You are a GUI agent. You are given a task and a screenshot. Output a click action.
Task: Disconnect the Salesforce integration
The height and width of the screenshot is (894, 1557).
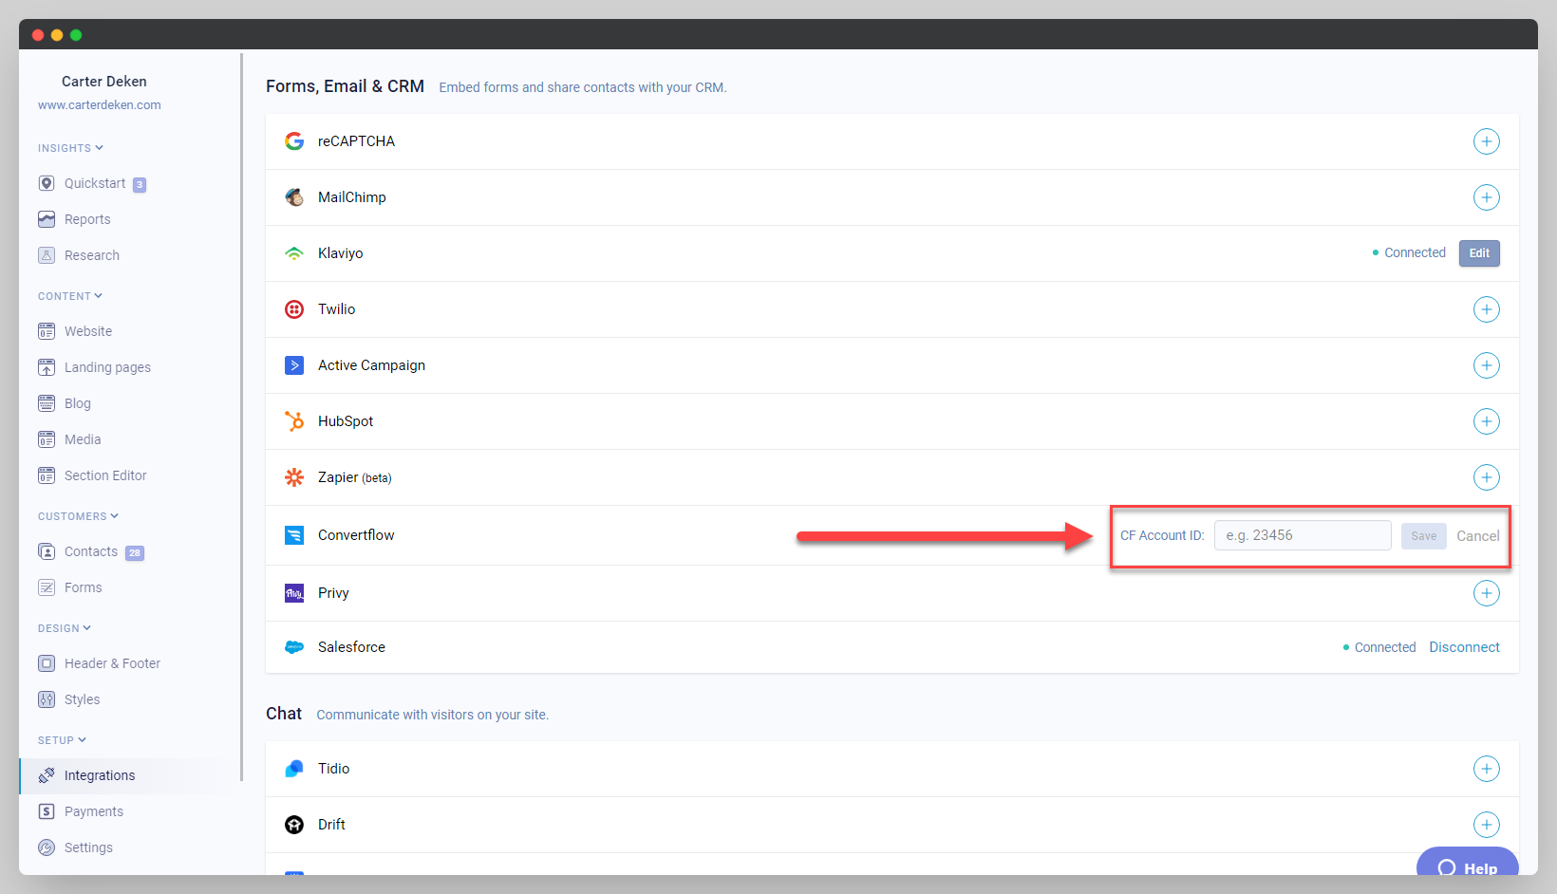point(1464,647)
